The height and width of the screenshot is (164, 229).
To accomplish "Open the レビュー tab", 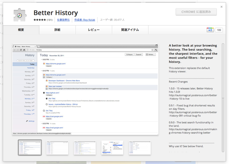I will click(94, 30).
